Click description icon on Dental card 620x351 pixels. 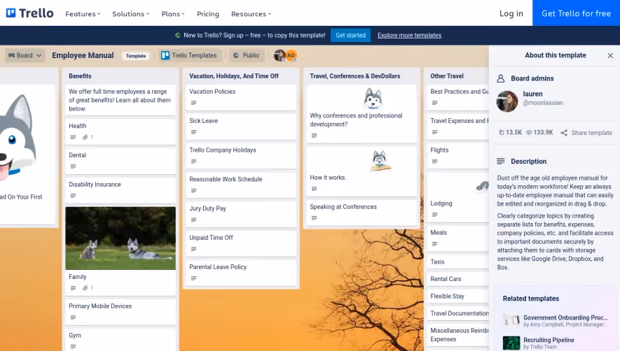pos(73,166)
